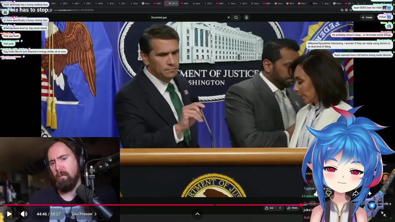Click 'Kash definitely has a funny' message

(26, 5)
